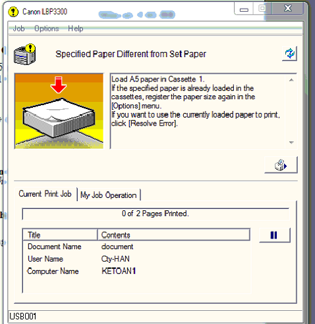Click the load paper illustration
Image resolution: width=315 pixels, height=324 pixels.
59,111
